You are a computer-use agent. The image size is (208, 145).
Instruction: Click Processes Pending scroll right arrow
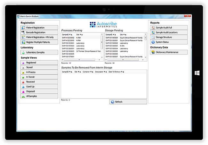click(99, 60)
